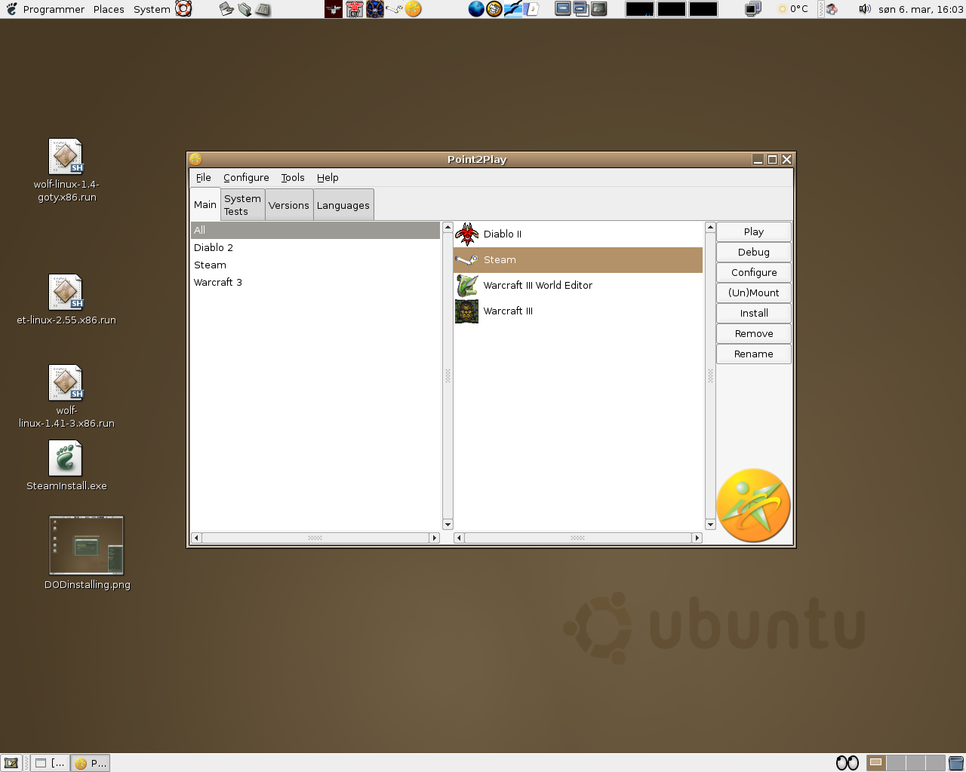Click the (Un)Mount button
This screenshot has height=772, width=966.
coord(754,293)
